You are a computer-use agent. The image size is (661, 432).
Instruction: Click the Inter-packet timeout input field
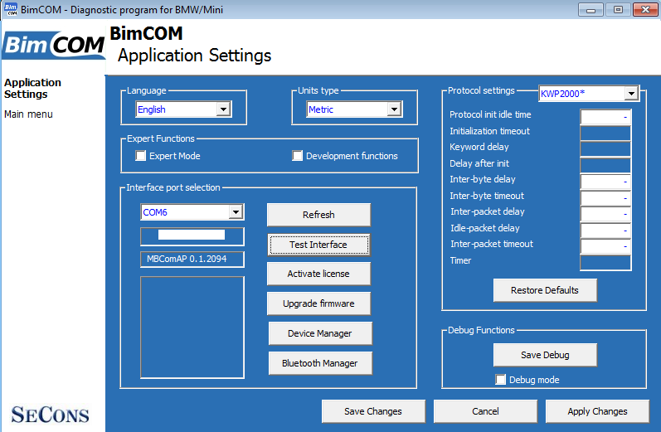(605, 246)
